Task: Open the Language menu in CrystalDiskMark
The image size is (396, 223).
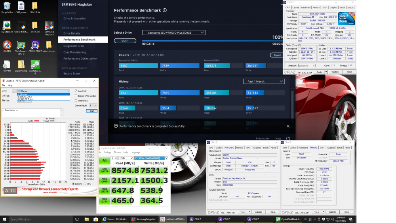Action: (x=135, y=152)
